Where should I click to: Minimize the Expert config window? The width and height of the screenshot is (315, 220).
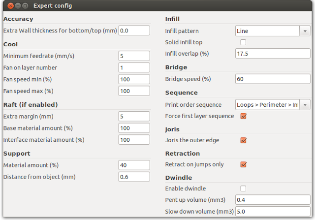pos(18,6)
